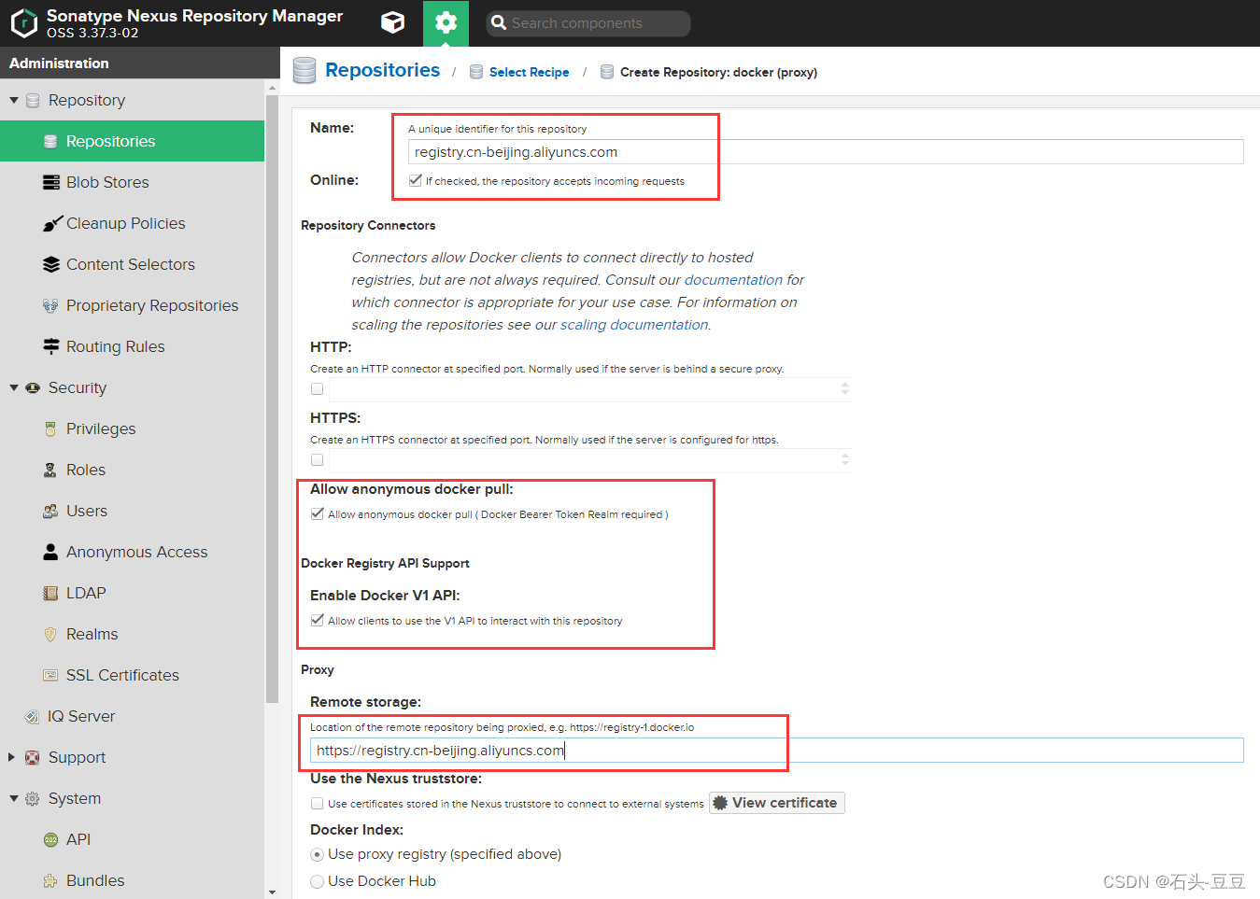1260x899 pixels.
Task: Click the Proprietary Repositories icon
Action: point(51,305)
